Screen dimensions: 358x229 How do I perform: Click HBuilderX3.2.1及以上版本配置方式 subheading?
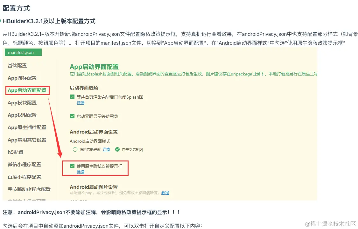pyautogui.click(x=49, y=21)
